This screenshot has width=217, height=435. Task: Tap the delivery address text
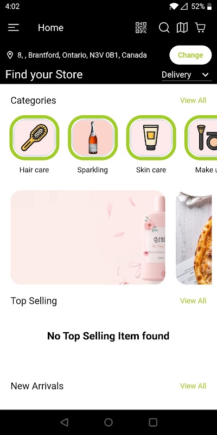pyautogui.click(x=82, y=55)
